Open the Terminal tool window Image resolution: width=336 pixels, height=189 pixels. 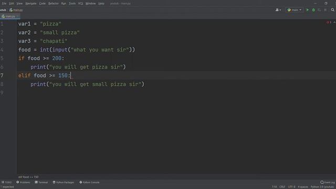(x=41, y=182)
